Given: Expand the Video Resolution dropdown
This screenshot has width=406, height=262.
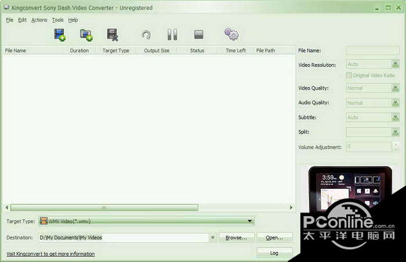Looking at the screenshot, I should 396,64.
